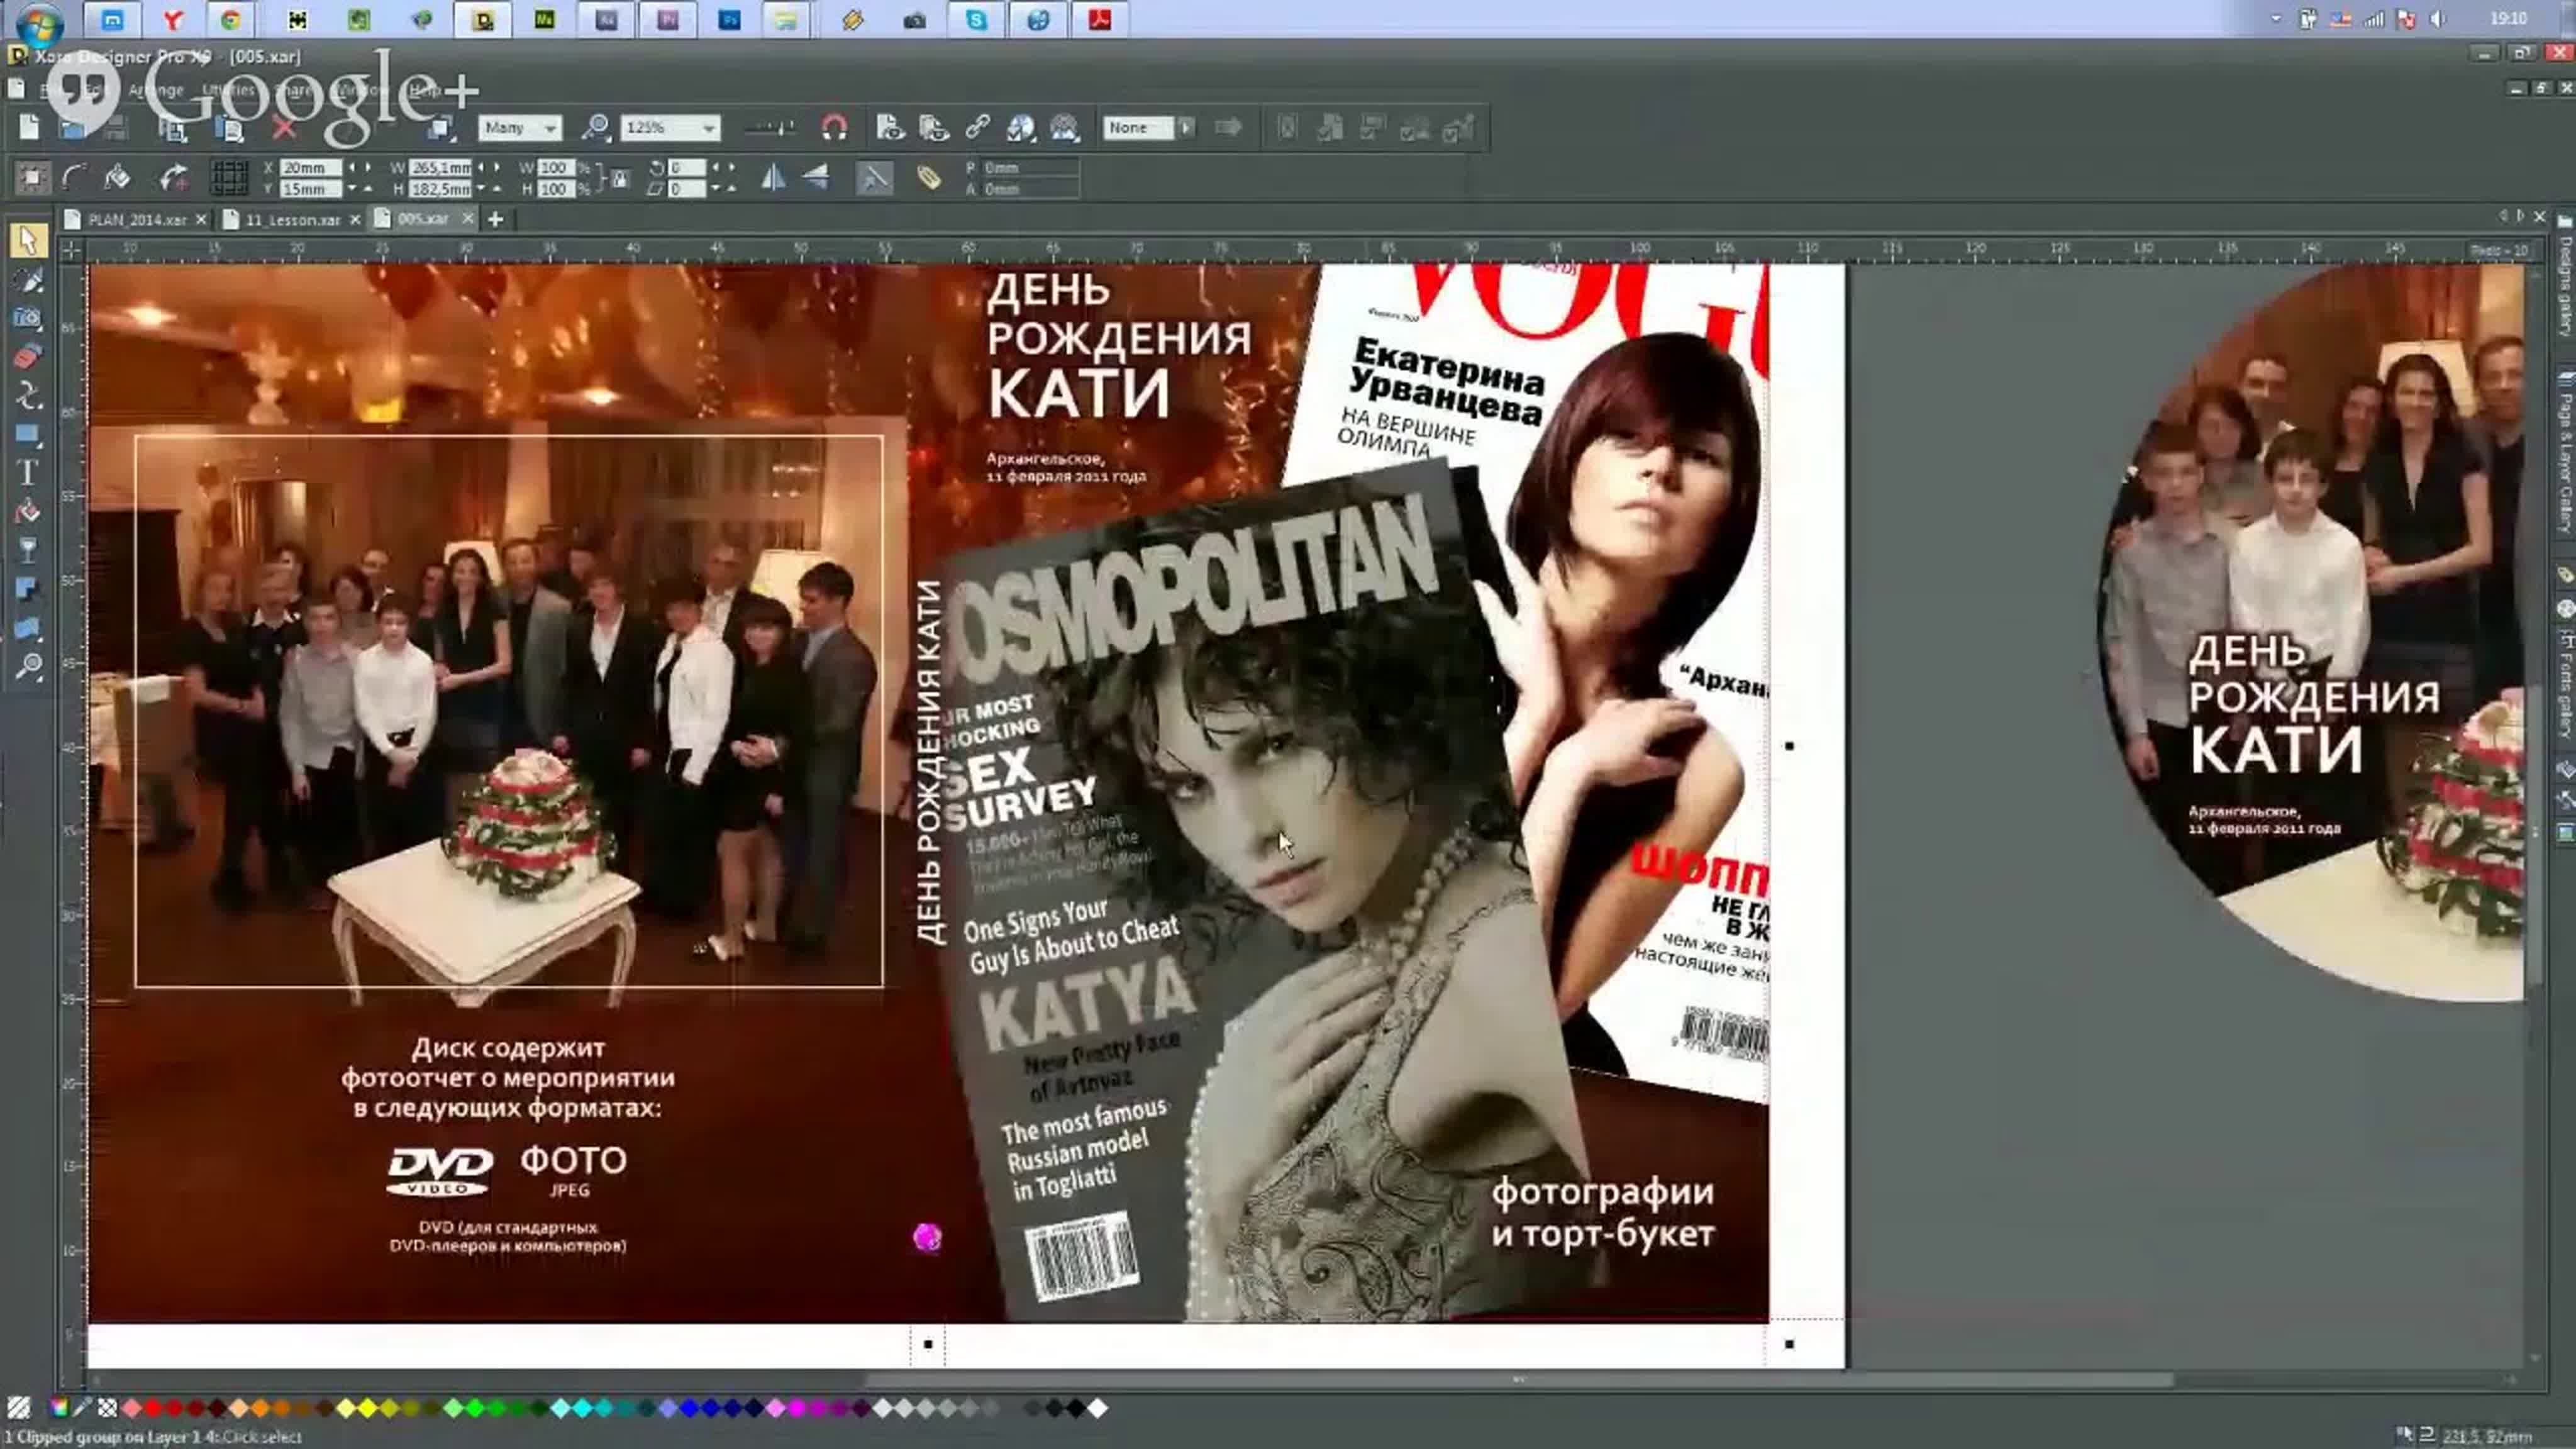Click the New document icon

(x=29, y=128)
